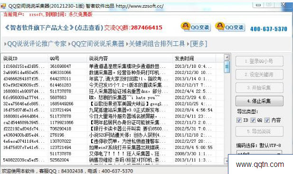Click the 5.导出说说 button
This screenshot has height=174, width=293.
[259, 131]
